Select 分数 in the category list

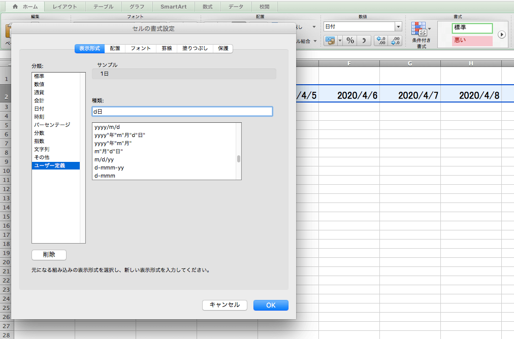tap(56, 133)
